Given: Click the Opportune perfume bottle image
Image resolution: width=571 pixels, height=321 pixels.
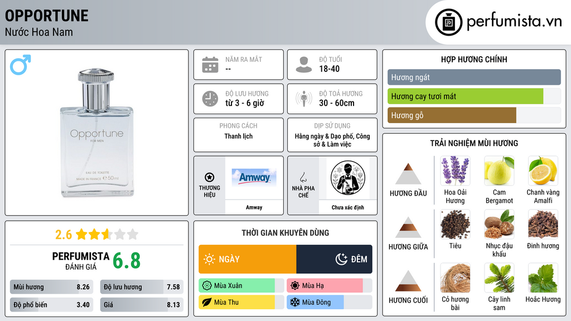Looking at the screenshot, I should point(96,133).
